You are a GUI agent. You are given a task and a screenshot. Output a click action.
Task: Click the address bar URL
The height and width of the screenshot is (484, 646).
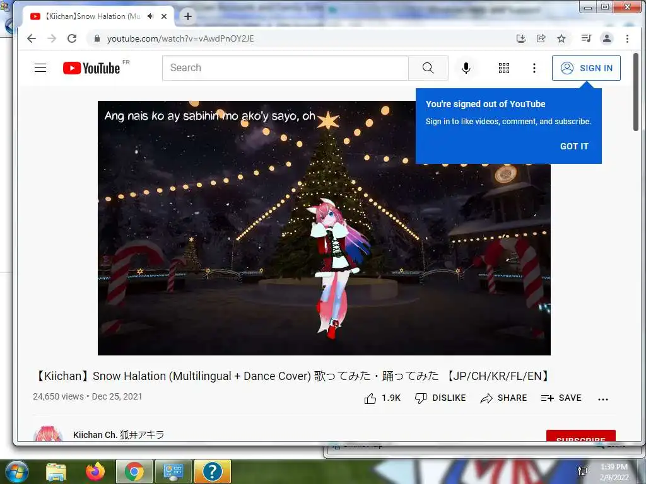pos(180,38)
